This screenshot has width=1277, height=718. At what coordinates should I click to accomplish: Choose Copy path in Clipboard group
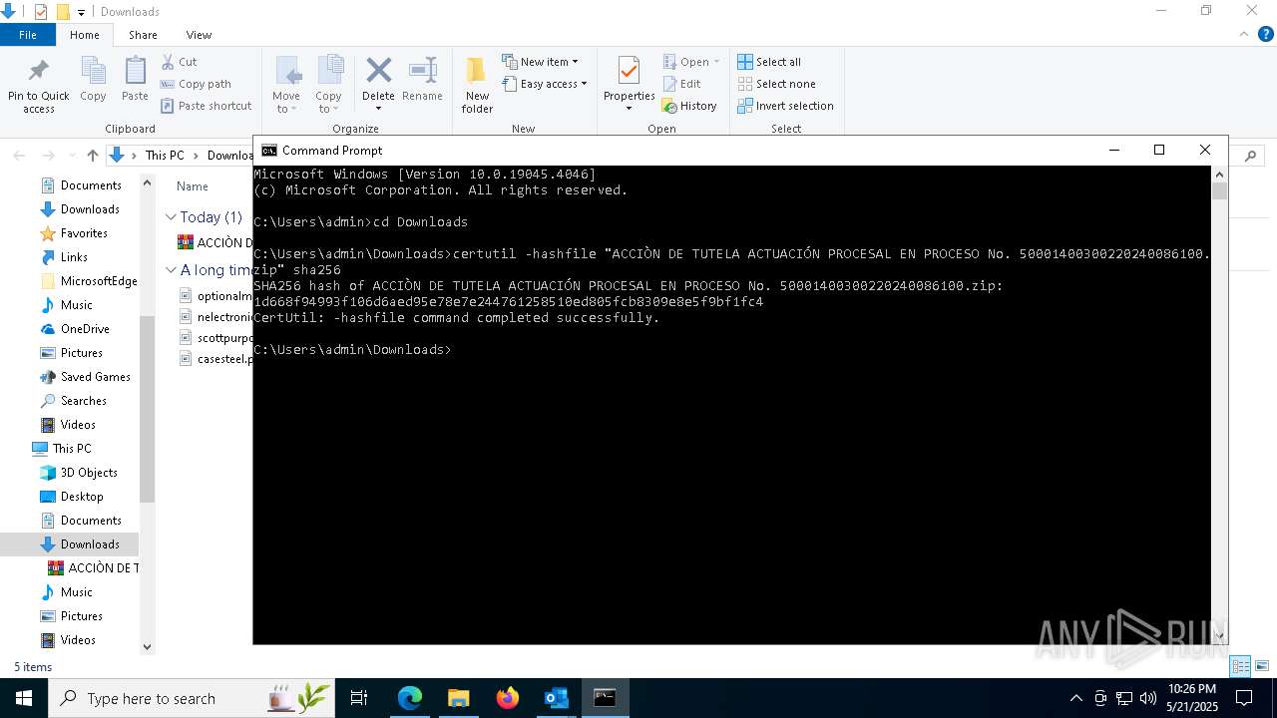[x=196, y=84]
